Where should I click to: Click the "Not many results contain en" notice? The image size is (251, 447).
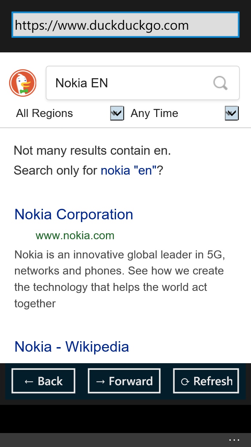click(x=92, y=151)
